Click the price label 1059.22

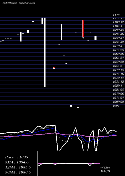[x=118, y=62]
